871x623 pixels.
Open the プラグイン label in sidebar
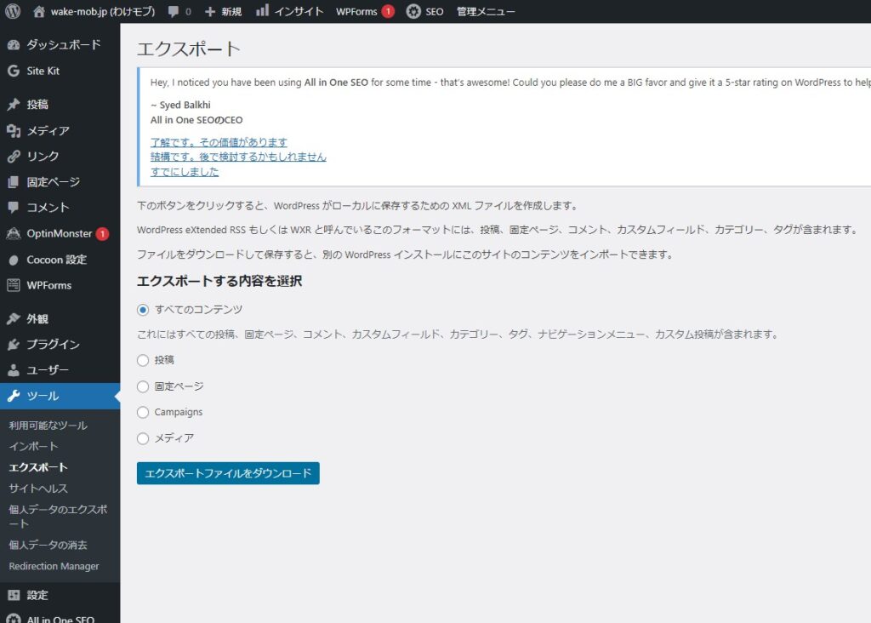[x=54, y=345]
